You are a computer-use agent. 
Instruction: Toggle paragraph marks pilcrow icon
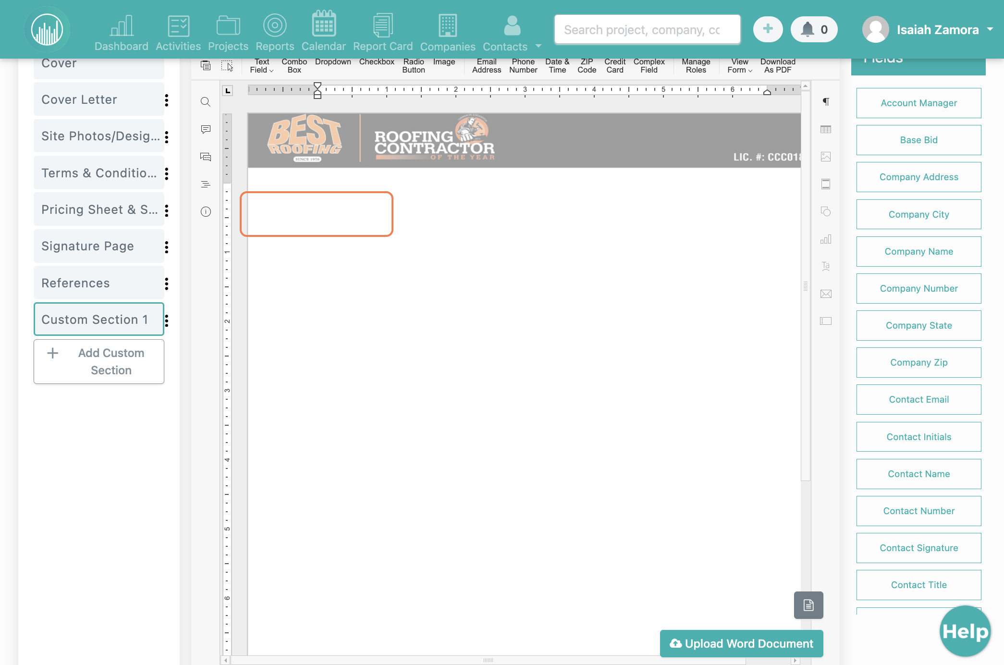pyautogui.click(x=826, y=101)
